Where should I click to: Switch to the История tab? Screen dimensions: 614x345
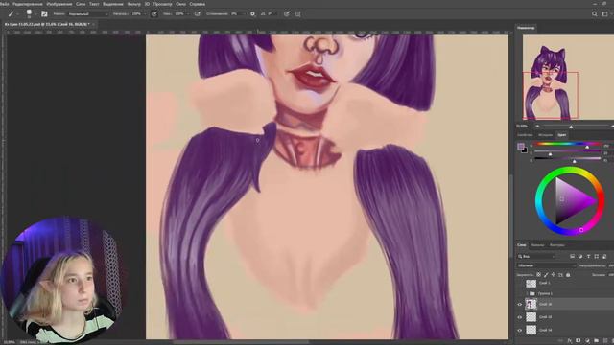[x=545, y=135]
